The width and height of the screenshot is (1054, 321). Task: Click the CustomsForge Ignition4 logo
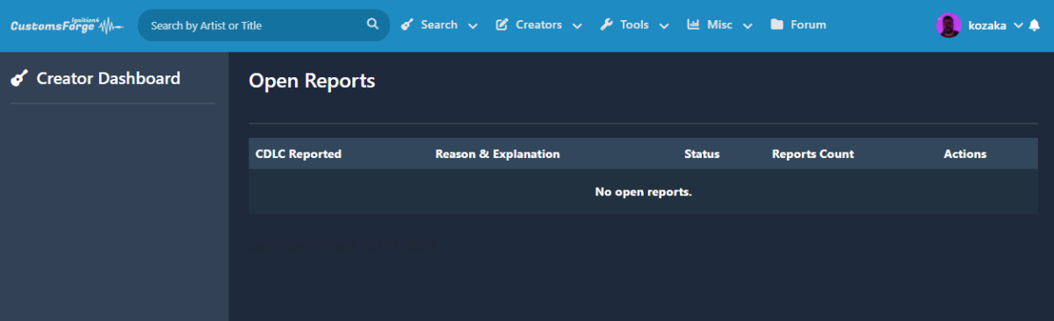(x=67, y=25)
